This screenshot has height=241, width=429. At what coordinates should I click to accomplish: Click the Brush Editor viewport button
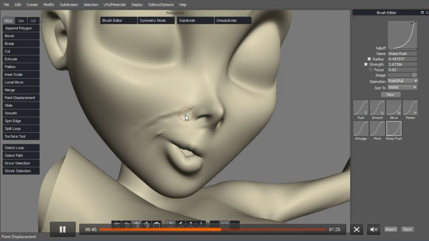coord(119,21)
